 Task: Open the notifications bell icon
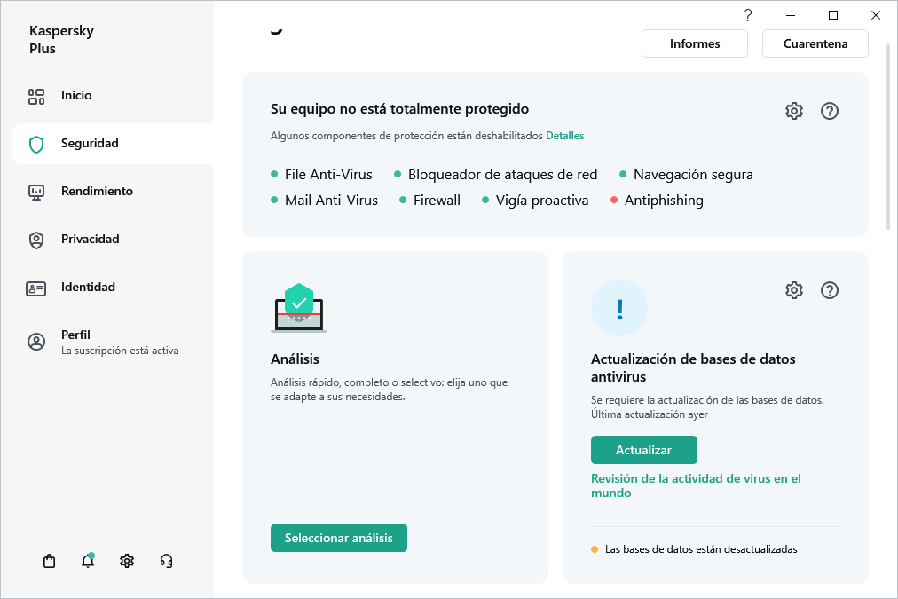point(88,561)
